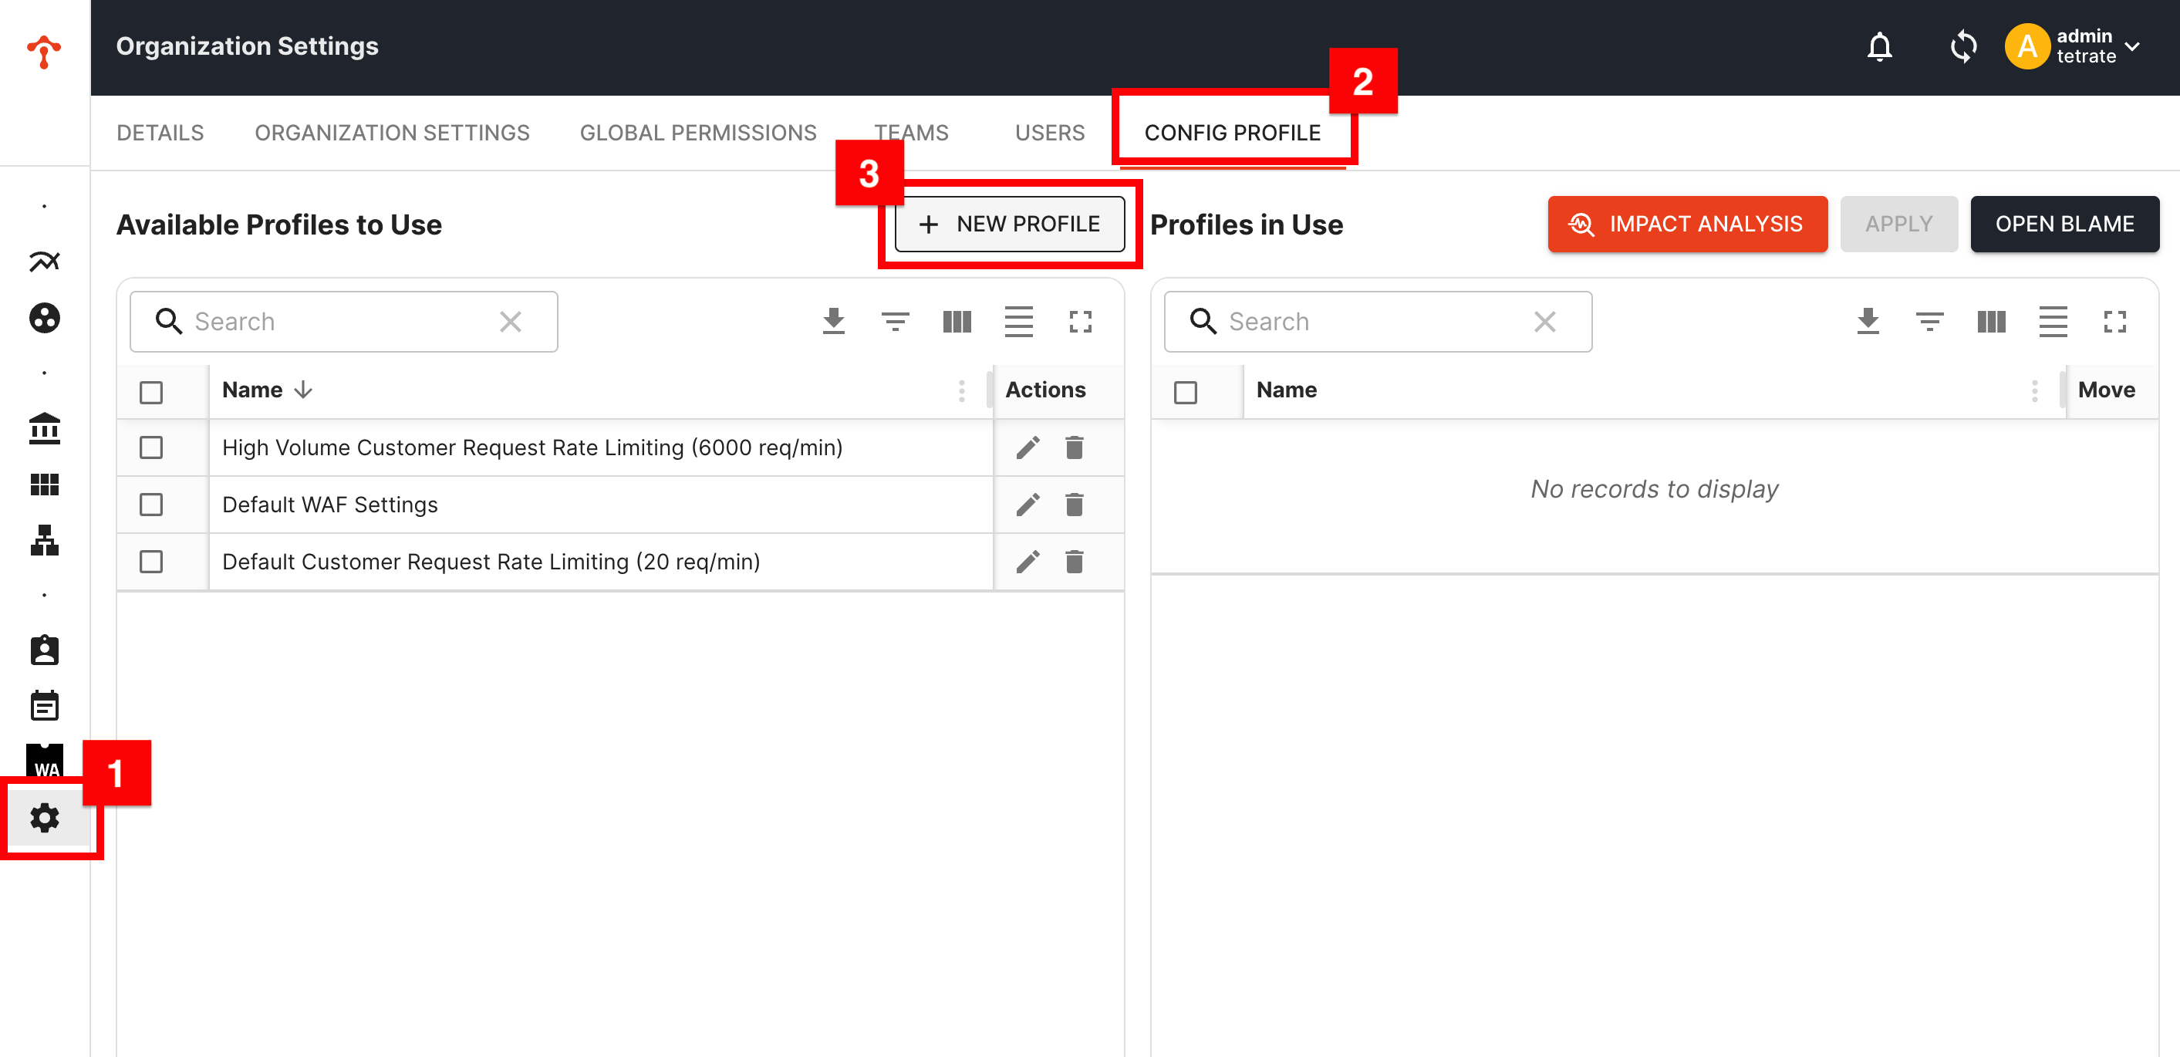Open the WA sidebar icon
Viewport: 2180px width, 1057px height.
click(44, 761)
